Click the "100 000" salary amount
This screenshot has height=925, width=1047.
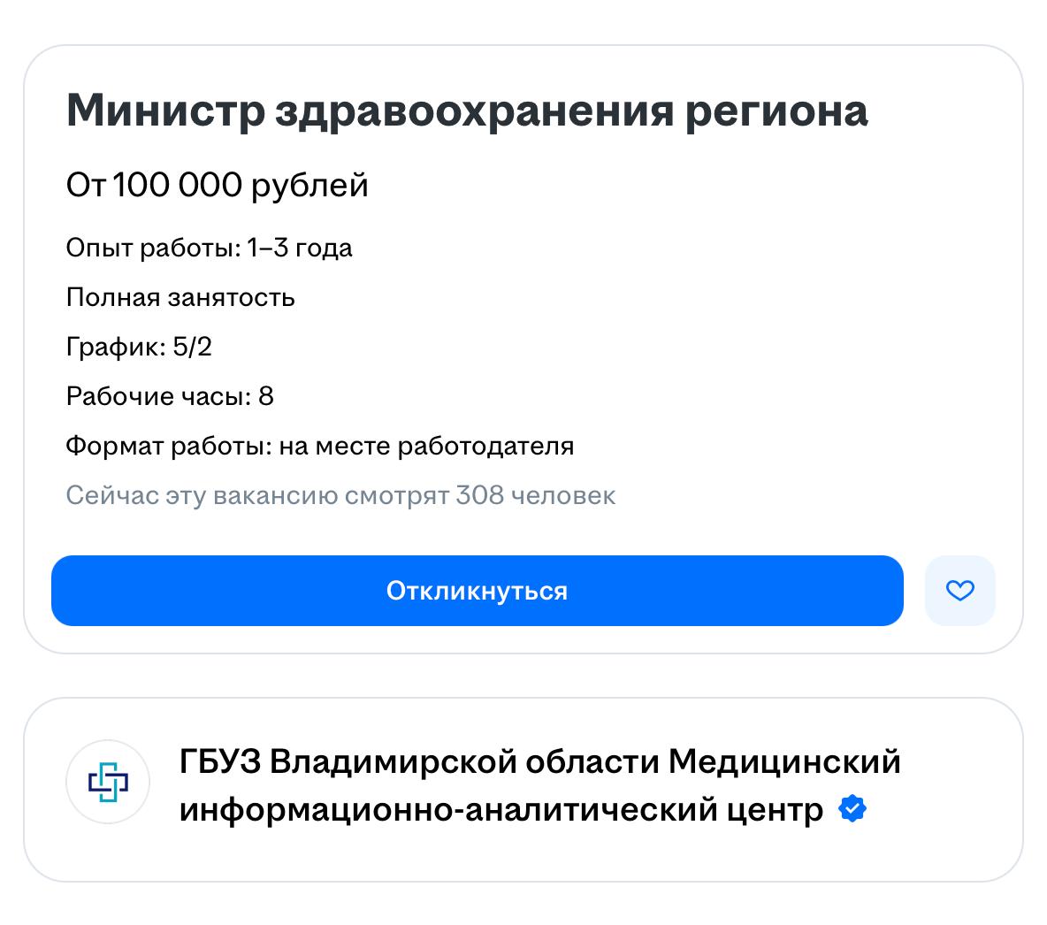[x=178, y=186]
